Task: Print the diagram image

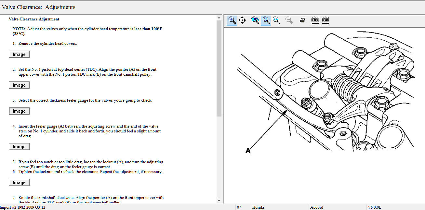Action: [x=302, y=20]
